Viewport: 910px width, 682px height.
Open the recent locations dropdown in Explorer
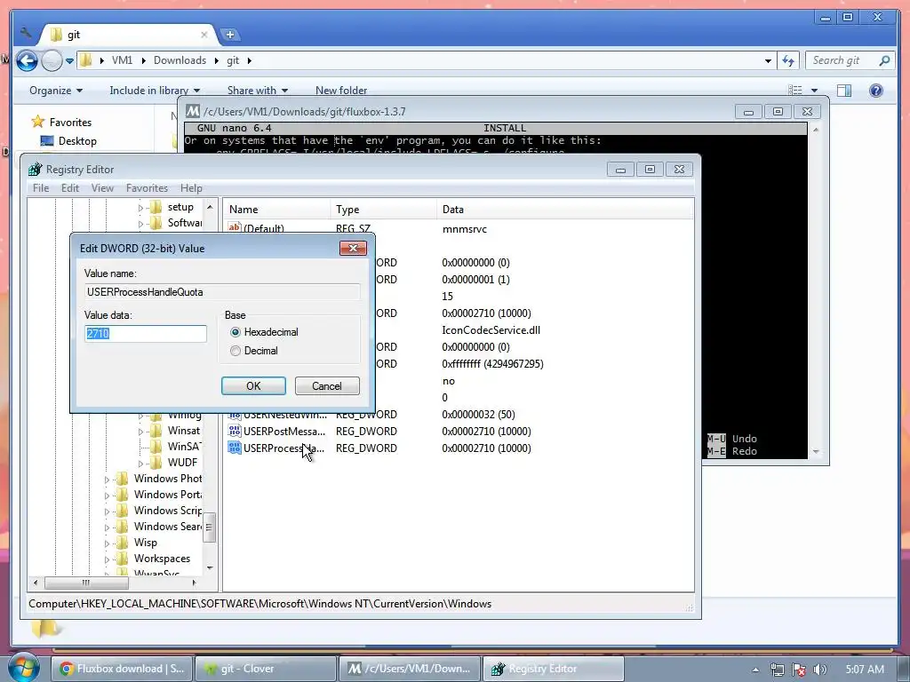[69, 61]
